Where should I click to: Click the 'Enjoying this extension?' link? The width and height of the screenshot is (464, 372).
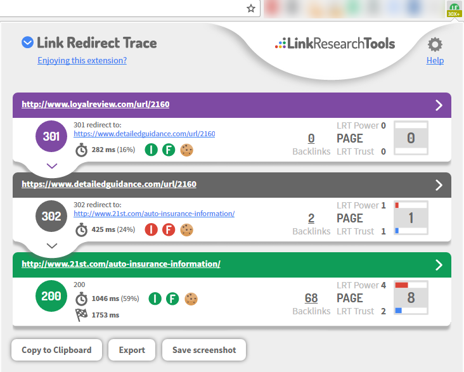(82, 60)
